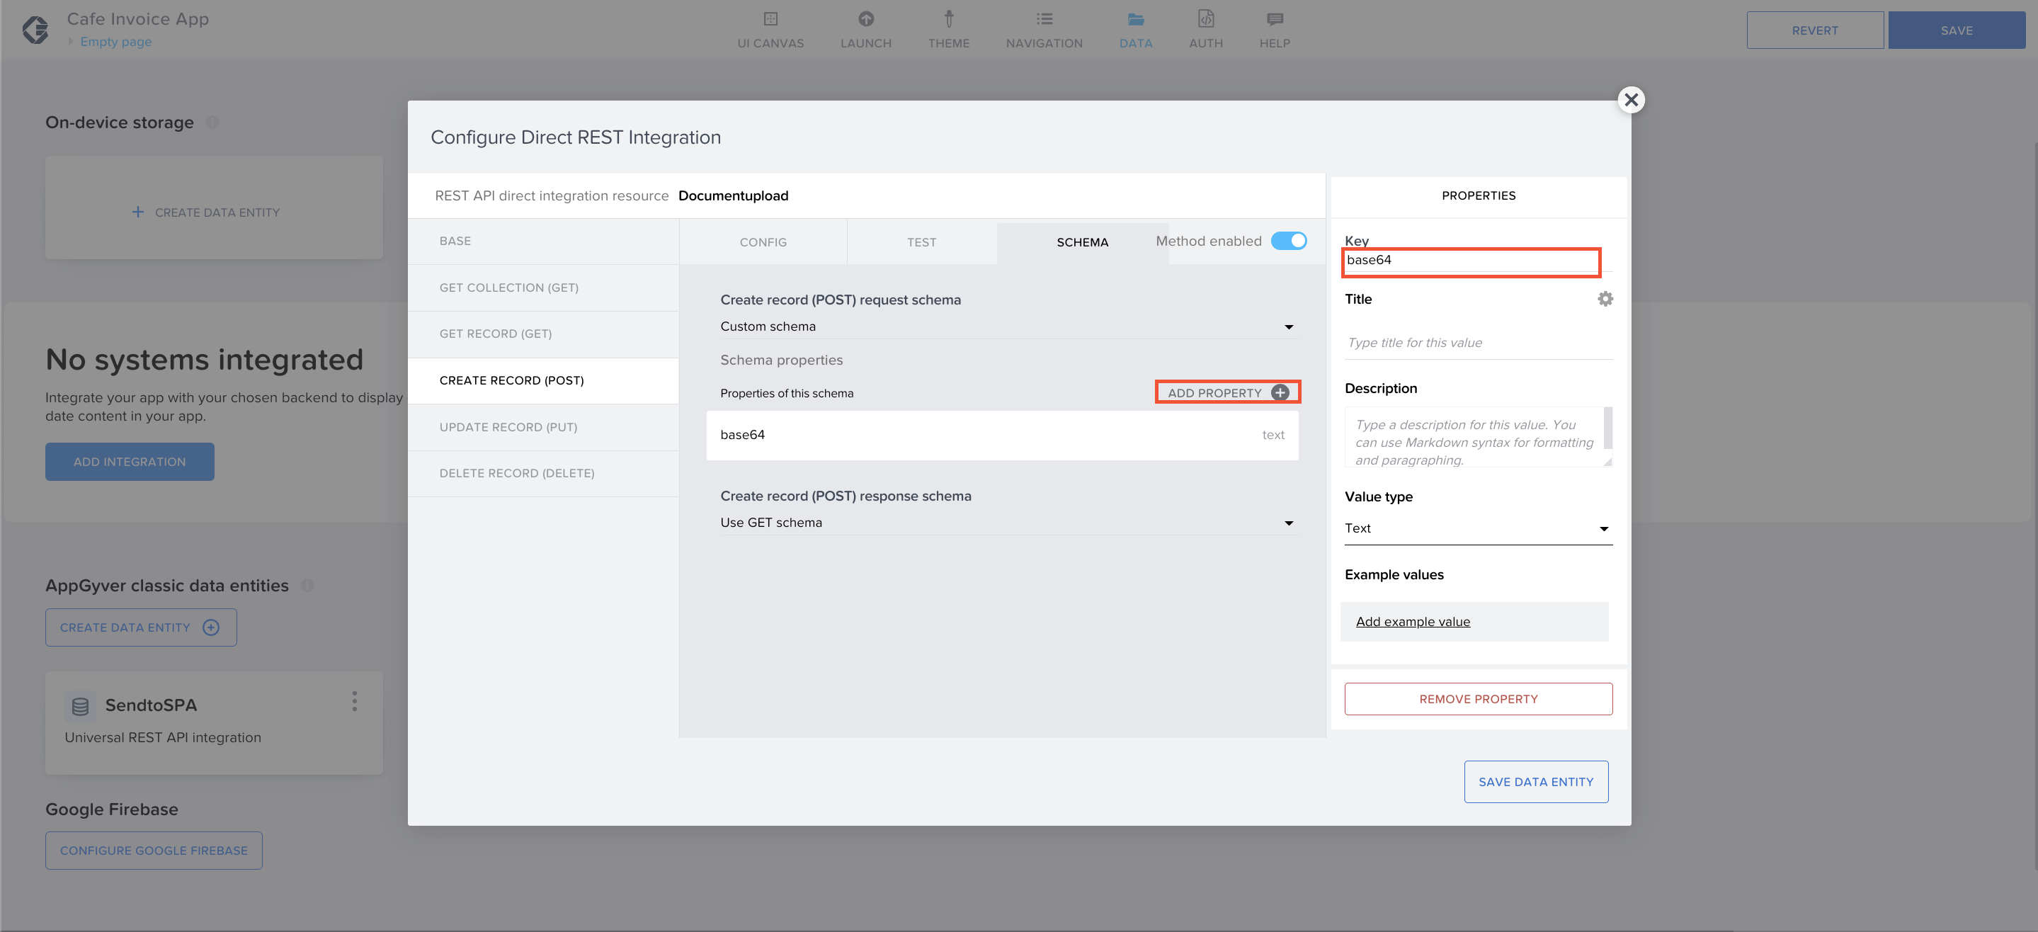
Task: Select the base64 property row
Action: click(1001, 434)
